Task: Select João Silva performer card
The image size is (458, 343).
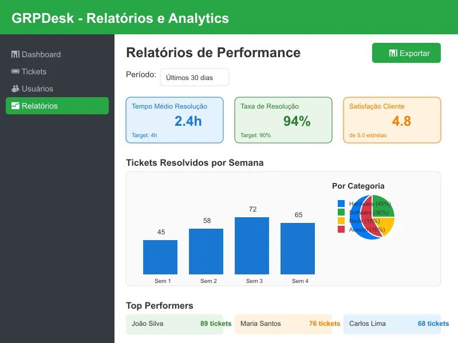Action: 177,324
